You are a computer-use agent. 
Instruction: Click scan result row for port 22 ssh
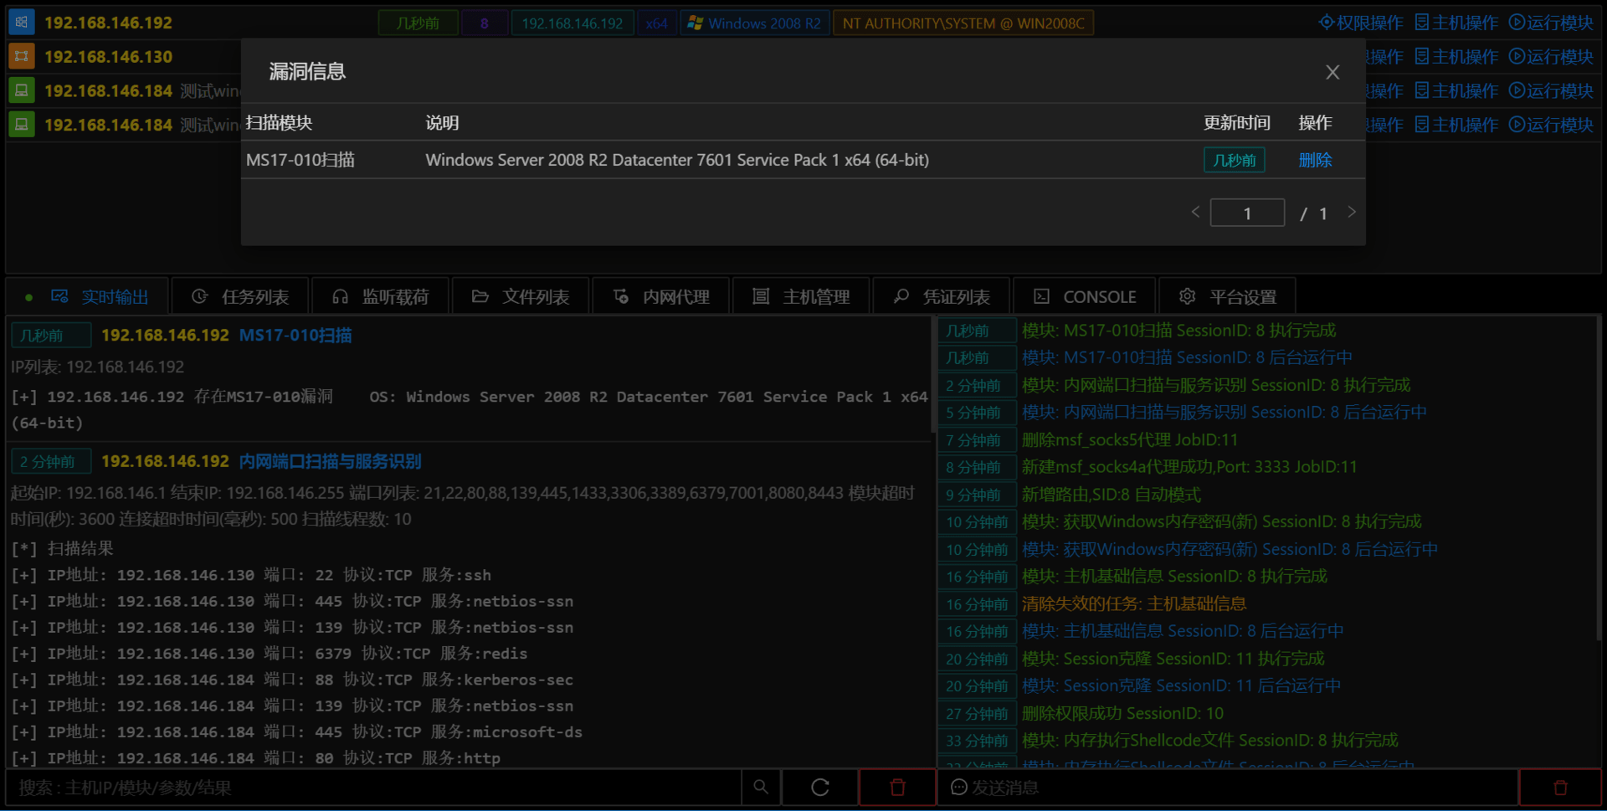[251, 576]
